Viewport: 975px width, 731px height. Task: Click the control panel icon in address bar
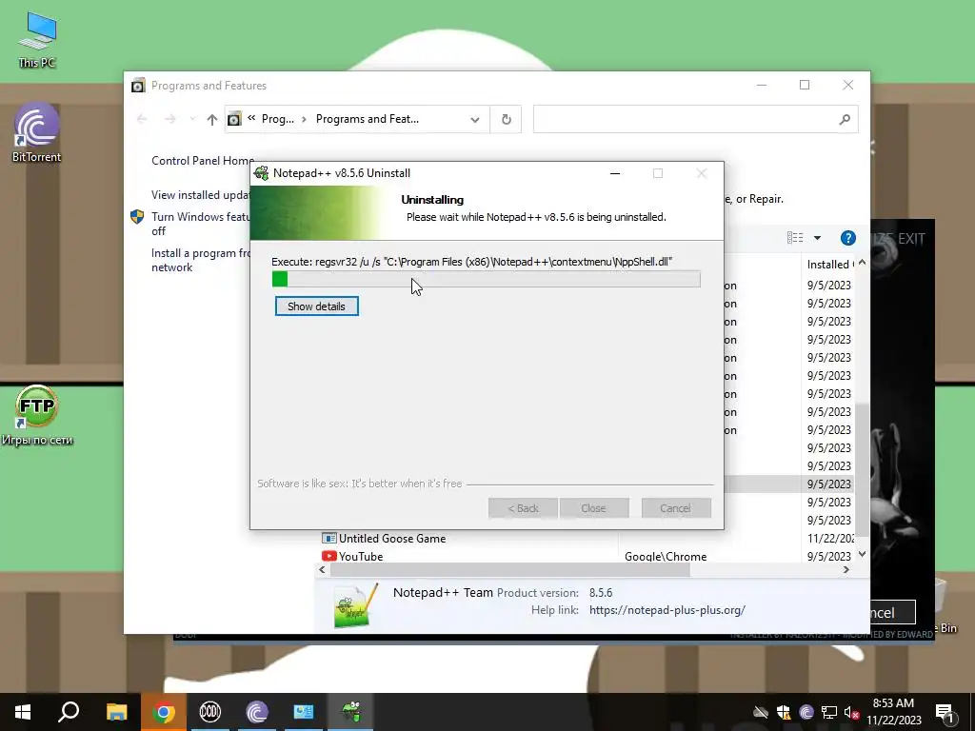(x=234, y=119)
